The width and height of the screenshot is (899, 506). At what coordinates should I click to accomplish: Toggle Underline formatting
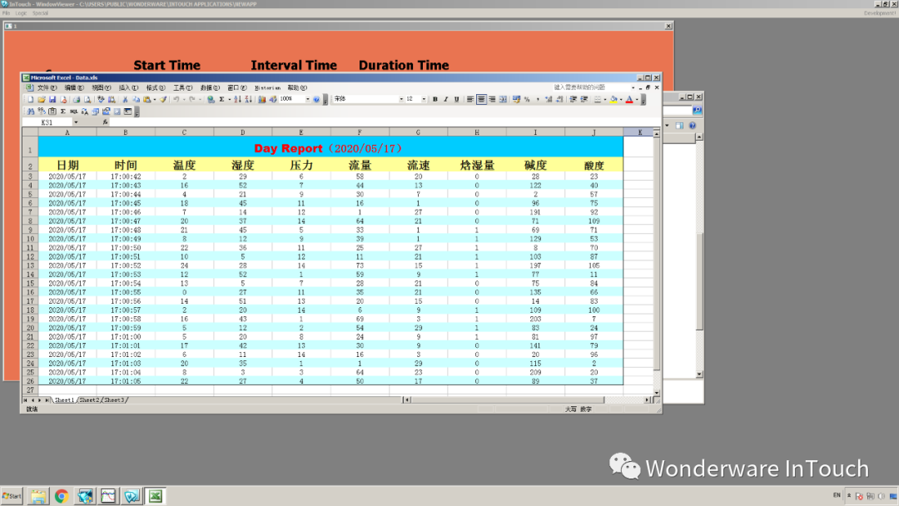click(x=455, y=100)
